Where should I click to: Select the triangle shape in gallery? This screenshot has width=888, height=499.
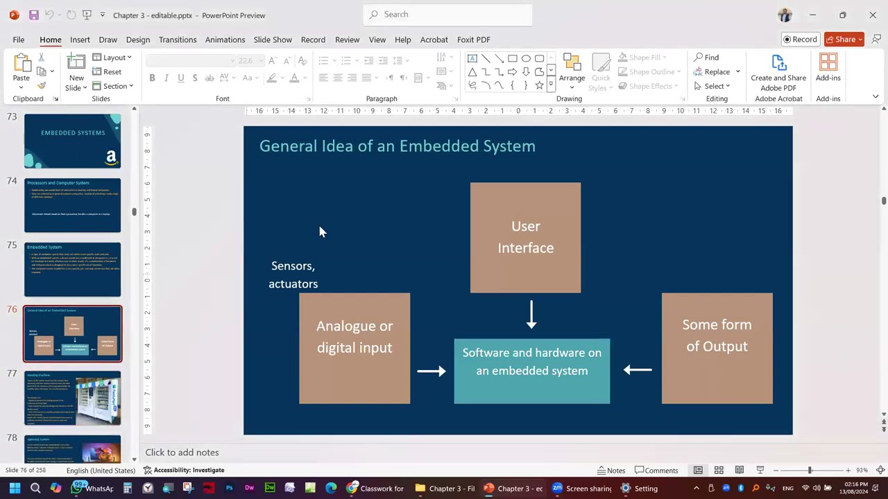(x=472, y=72)
